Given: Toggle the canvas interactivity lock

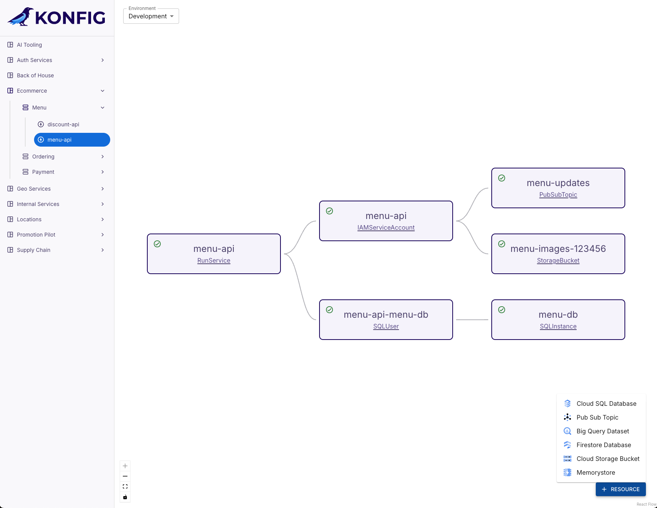Looking at the screenshot, I should [125, 497].
